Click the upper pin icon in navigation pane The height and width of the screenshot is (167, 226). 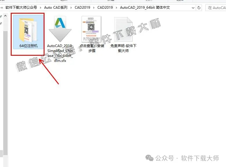(1, 17)
